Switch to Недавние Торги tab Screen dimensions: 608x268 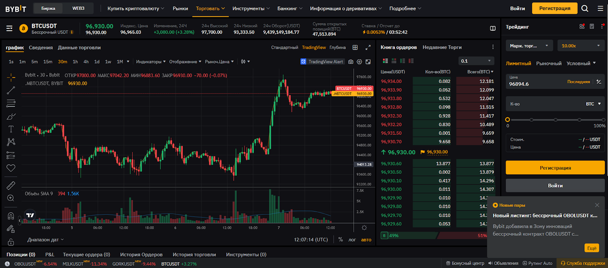pyautogui.click(x=442, y=47)
